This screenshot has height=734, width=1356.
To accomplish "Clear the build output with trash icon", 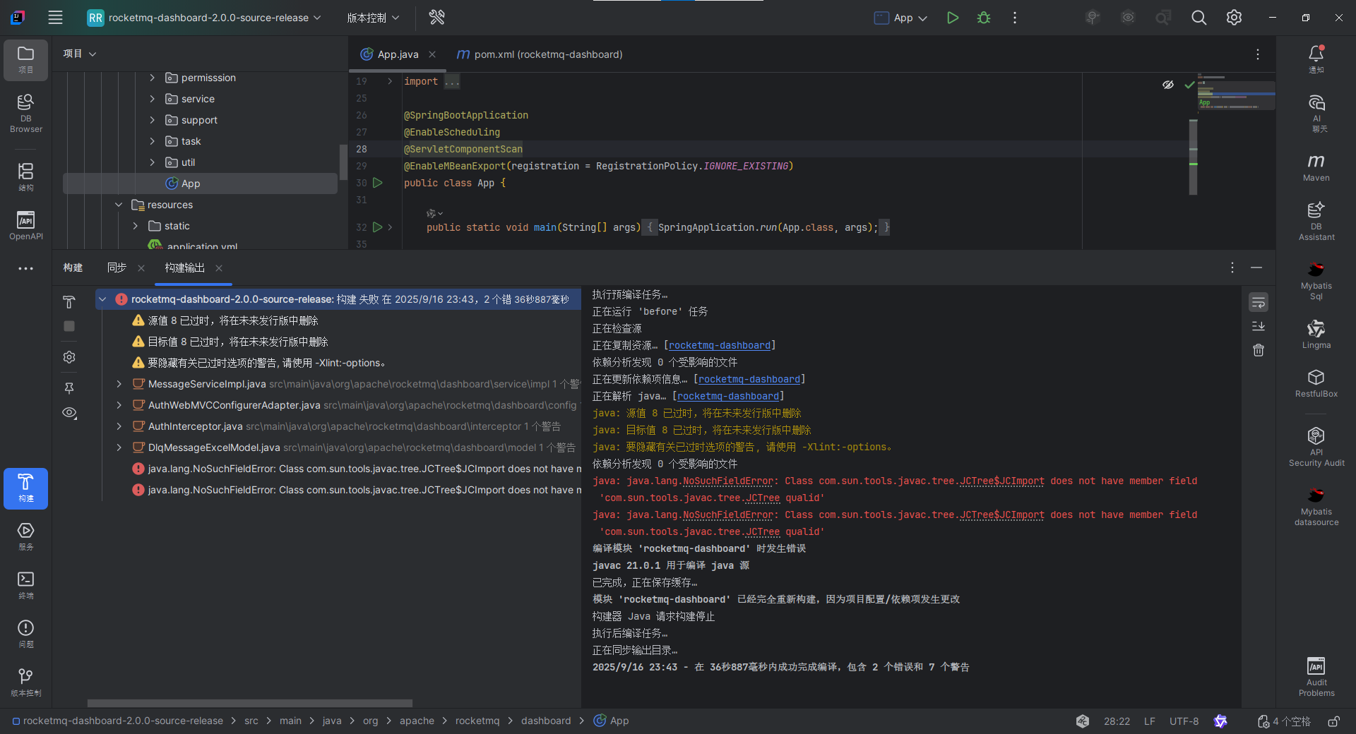I will point(1258,350).
